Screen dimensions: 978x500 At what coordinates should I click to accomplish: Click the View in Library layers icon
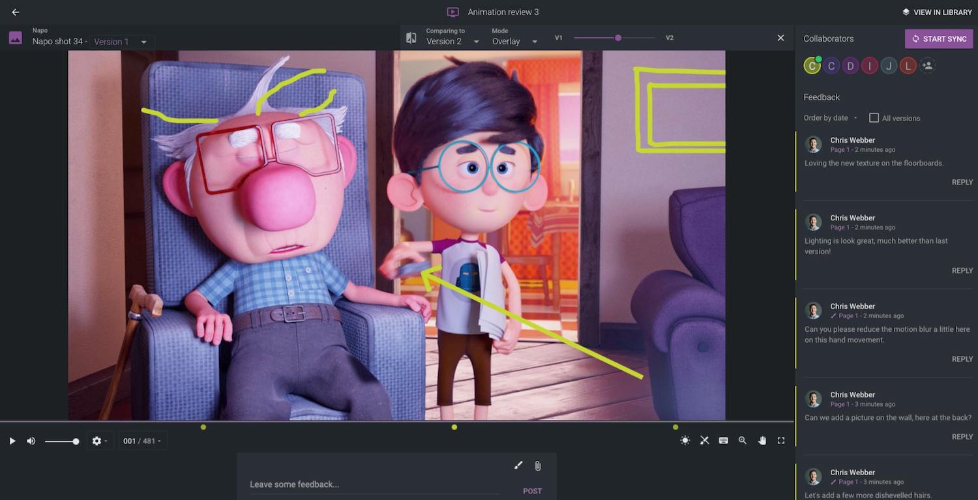[906, 12]
